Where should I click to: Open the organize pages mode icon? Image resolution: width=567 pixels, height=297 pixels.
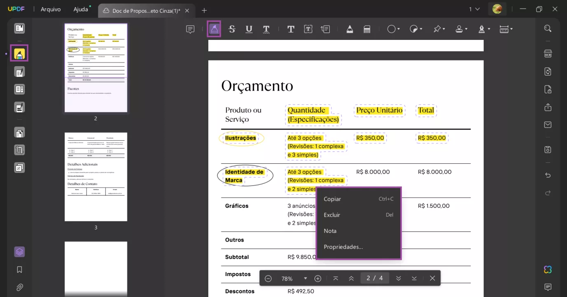point(19,132)
